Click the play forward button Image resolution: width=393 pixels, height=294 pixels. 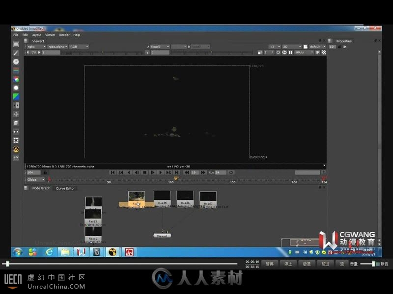coord(161,172)
